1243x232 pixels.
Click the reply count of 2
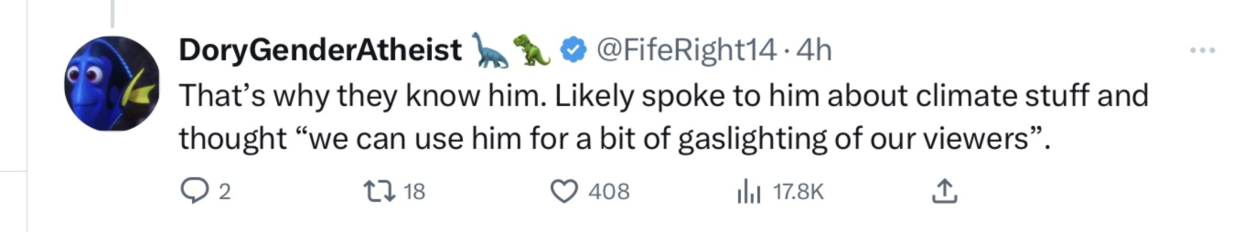[224, 192]
